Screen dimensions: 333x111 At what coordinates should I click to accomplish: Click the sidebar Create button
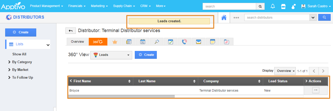[x=21, y=32]
